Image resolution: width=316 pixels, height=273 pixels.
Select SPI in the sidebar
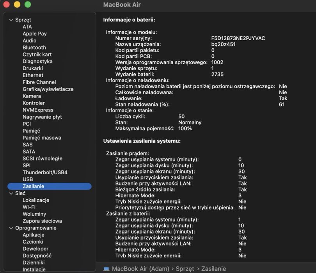(27, 165)
